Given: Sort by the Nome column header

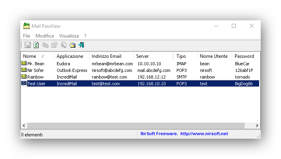Looking at the screenshot, I should [x=37, y=56].
